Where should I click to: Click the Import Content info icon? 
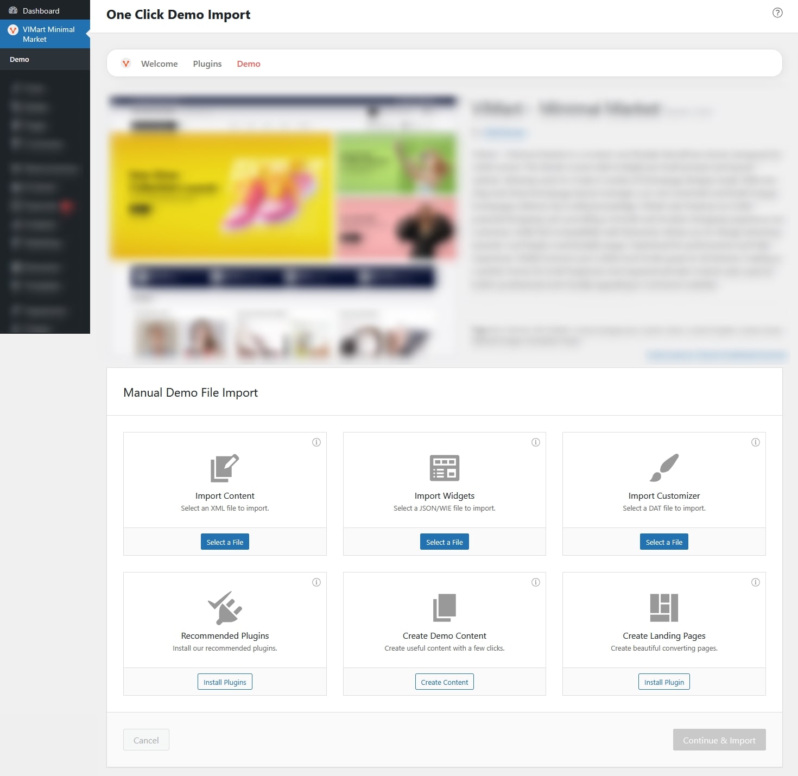coord(316,442)
